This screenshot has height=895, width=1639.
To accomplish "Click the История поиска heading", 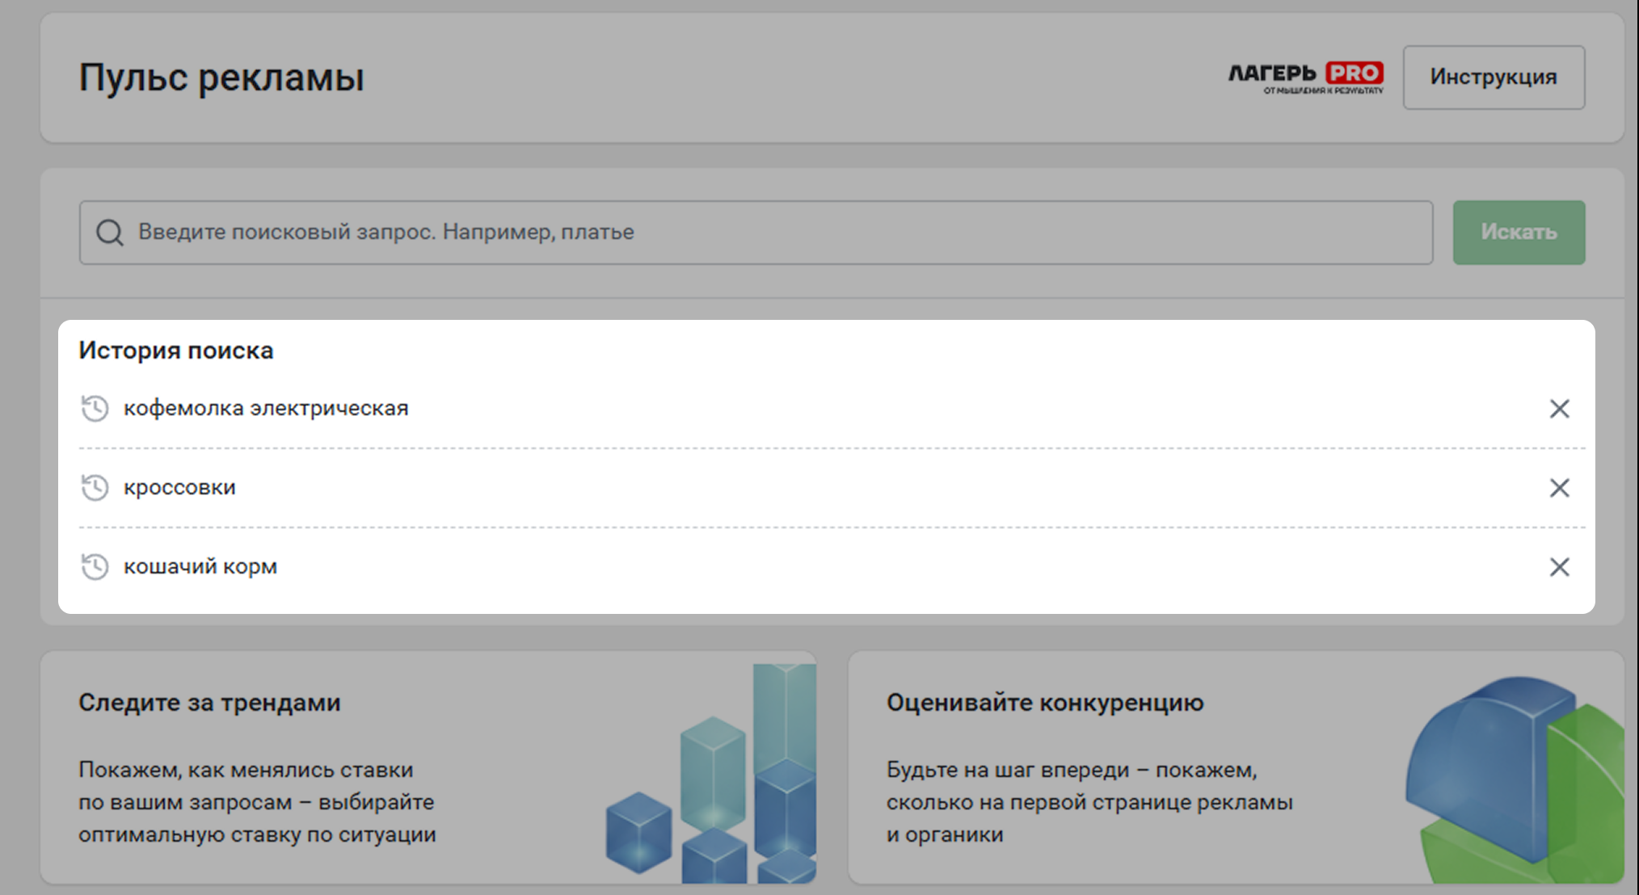I will 176,351.
